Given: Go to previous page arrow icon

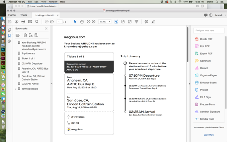Looking at the screenshot, I should [46, 22].
